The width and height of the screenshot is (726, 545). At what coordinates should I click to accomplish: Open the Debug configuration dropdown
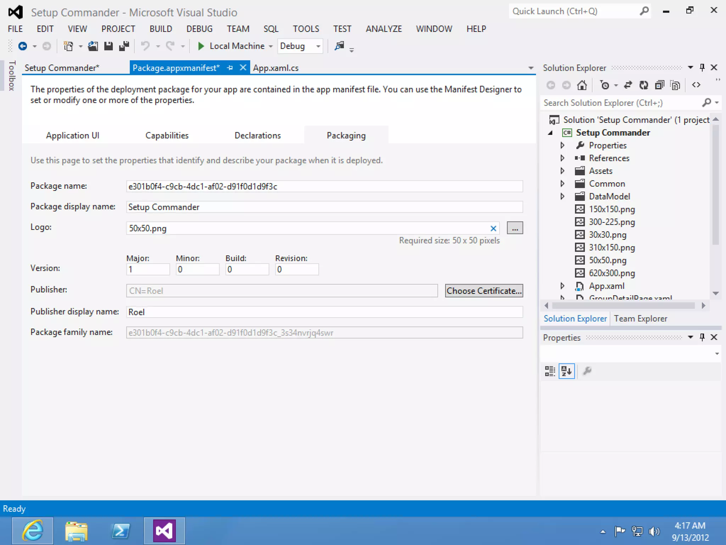point(318,46)
